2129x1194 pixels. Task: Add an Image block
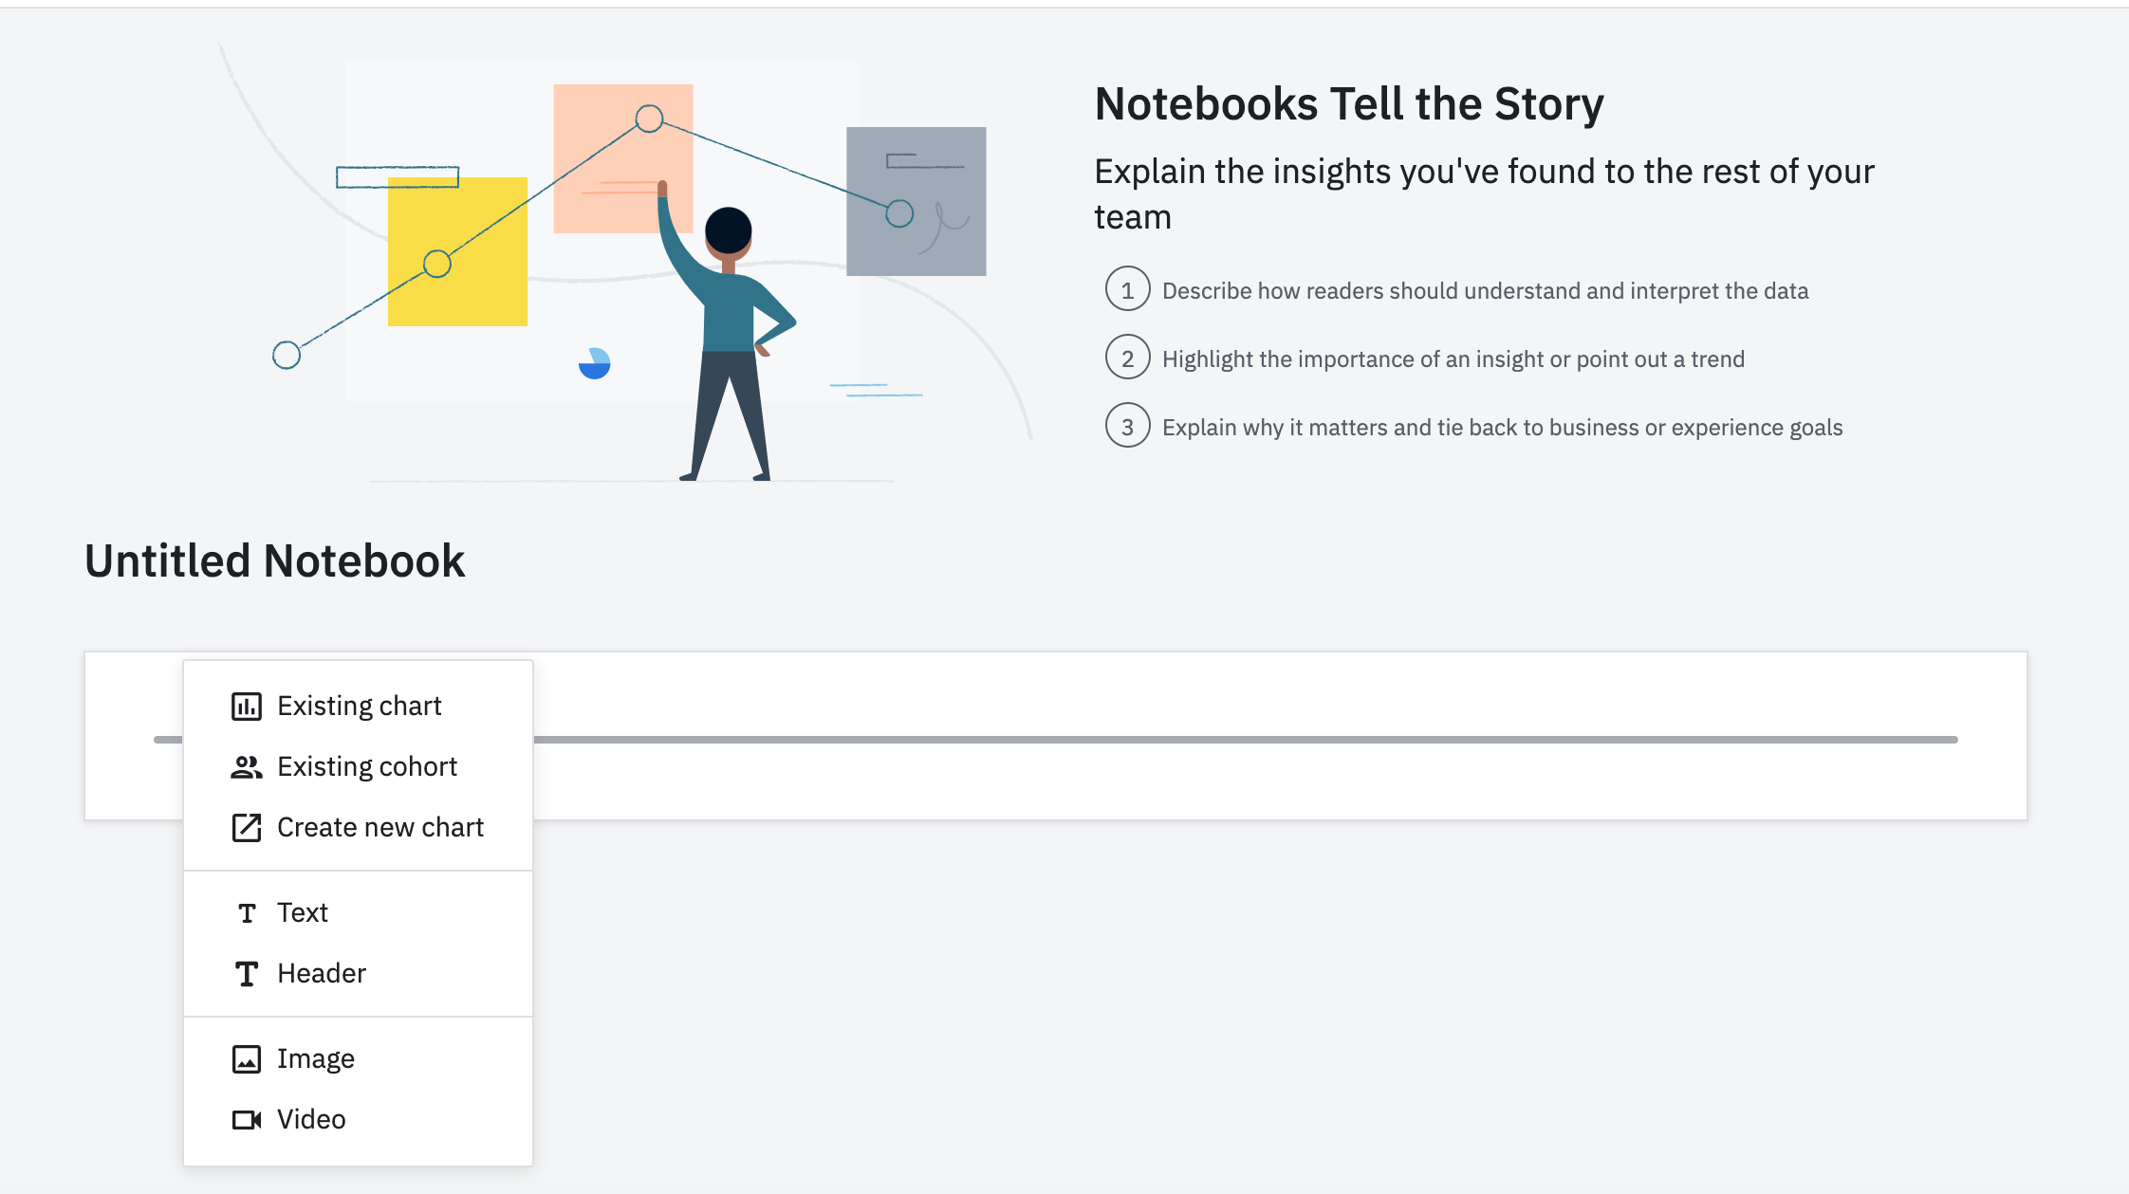click(x=315, y=1058)
